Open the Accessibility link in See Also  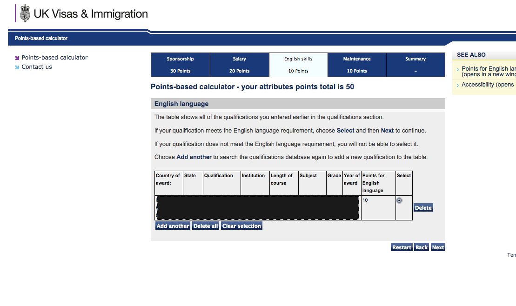tap(488, 85)
